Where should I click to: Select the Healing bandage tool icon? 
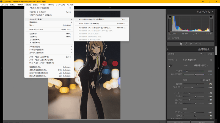(191, 44)
